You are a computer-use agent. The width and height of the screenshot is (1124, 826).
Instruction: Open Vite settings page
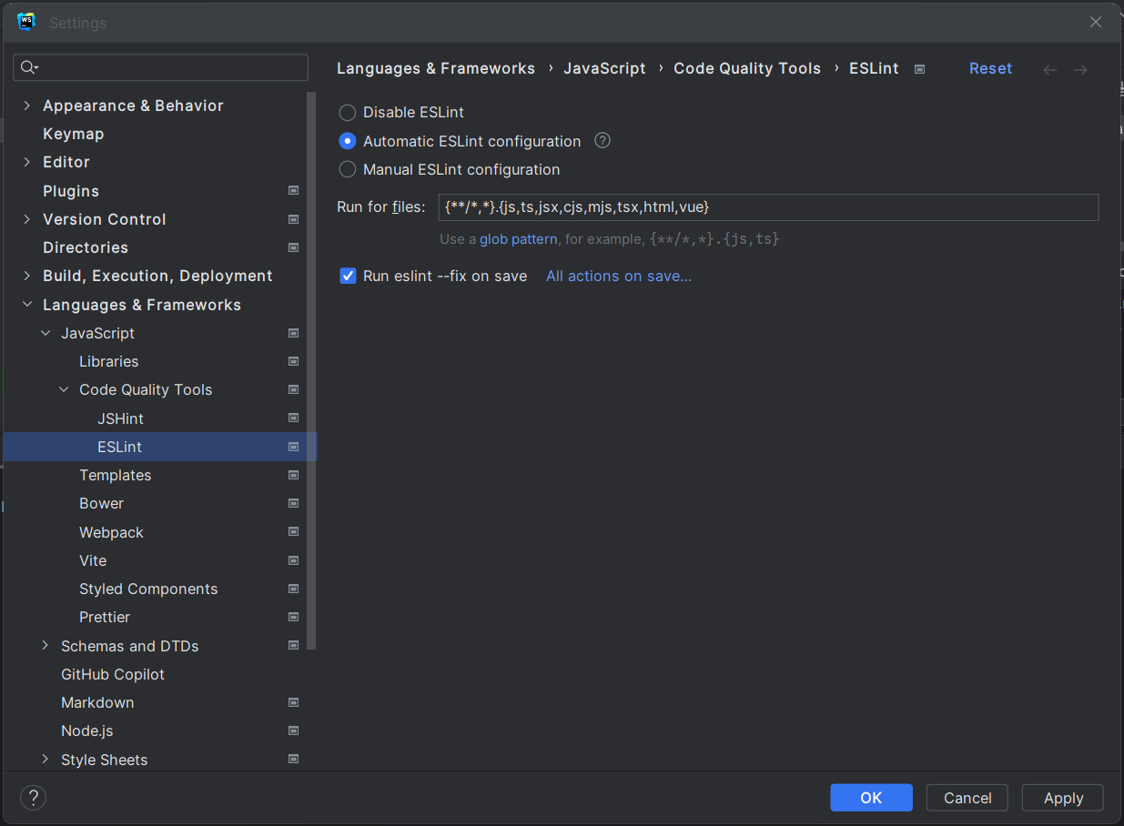pyautogui.click(x=93, y=560)
